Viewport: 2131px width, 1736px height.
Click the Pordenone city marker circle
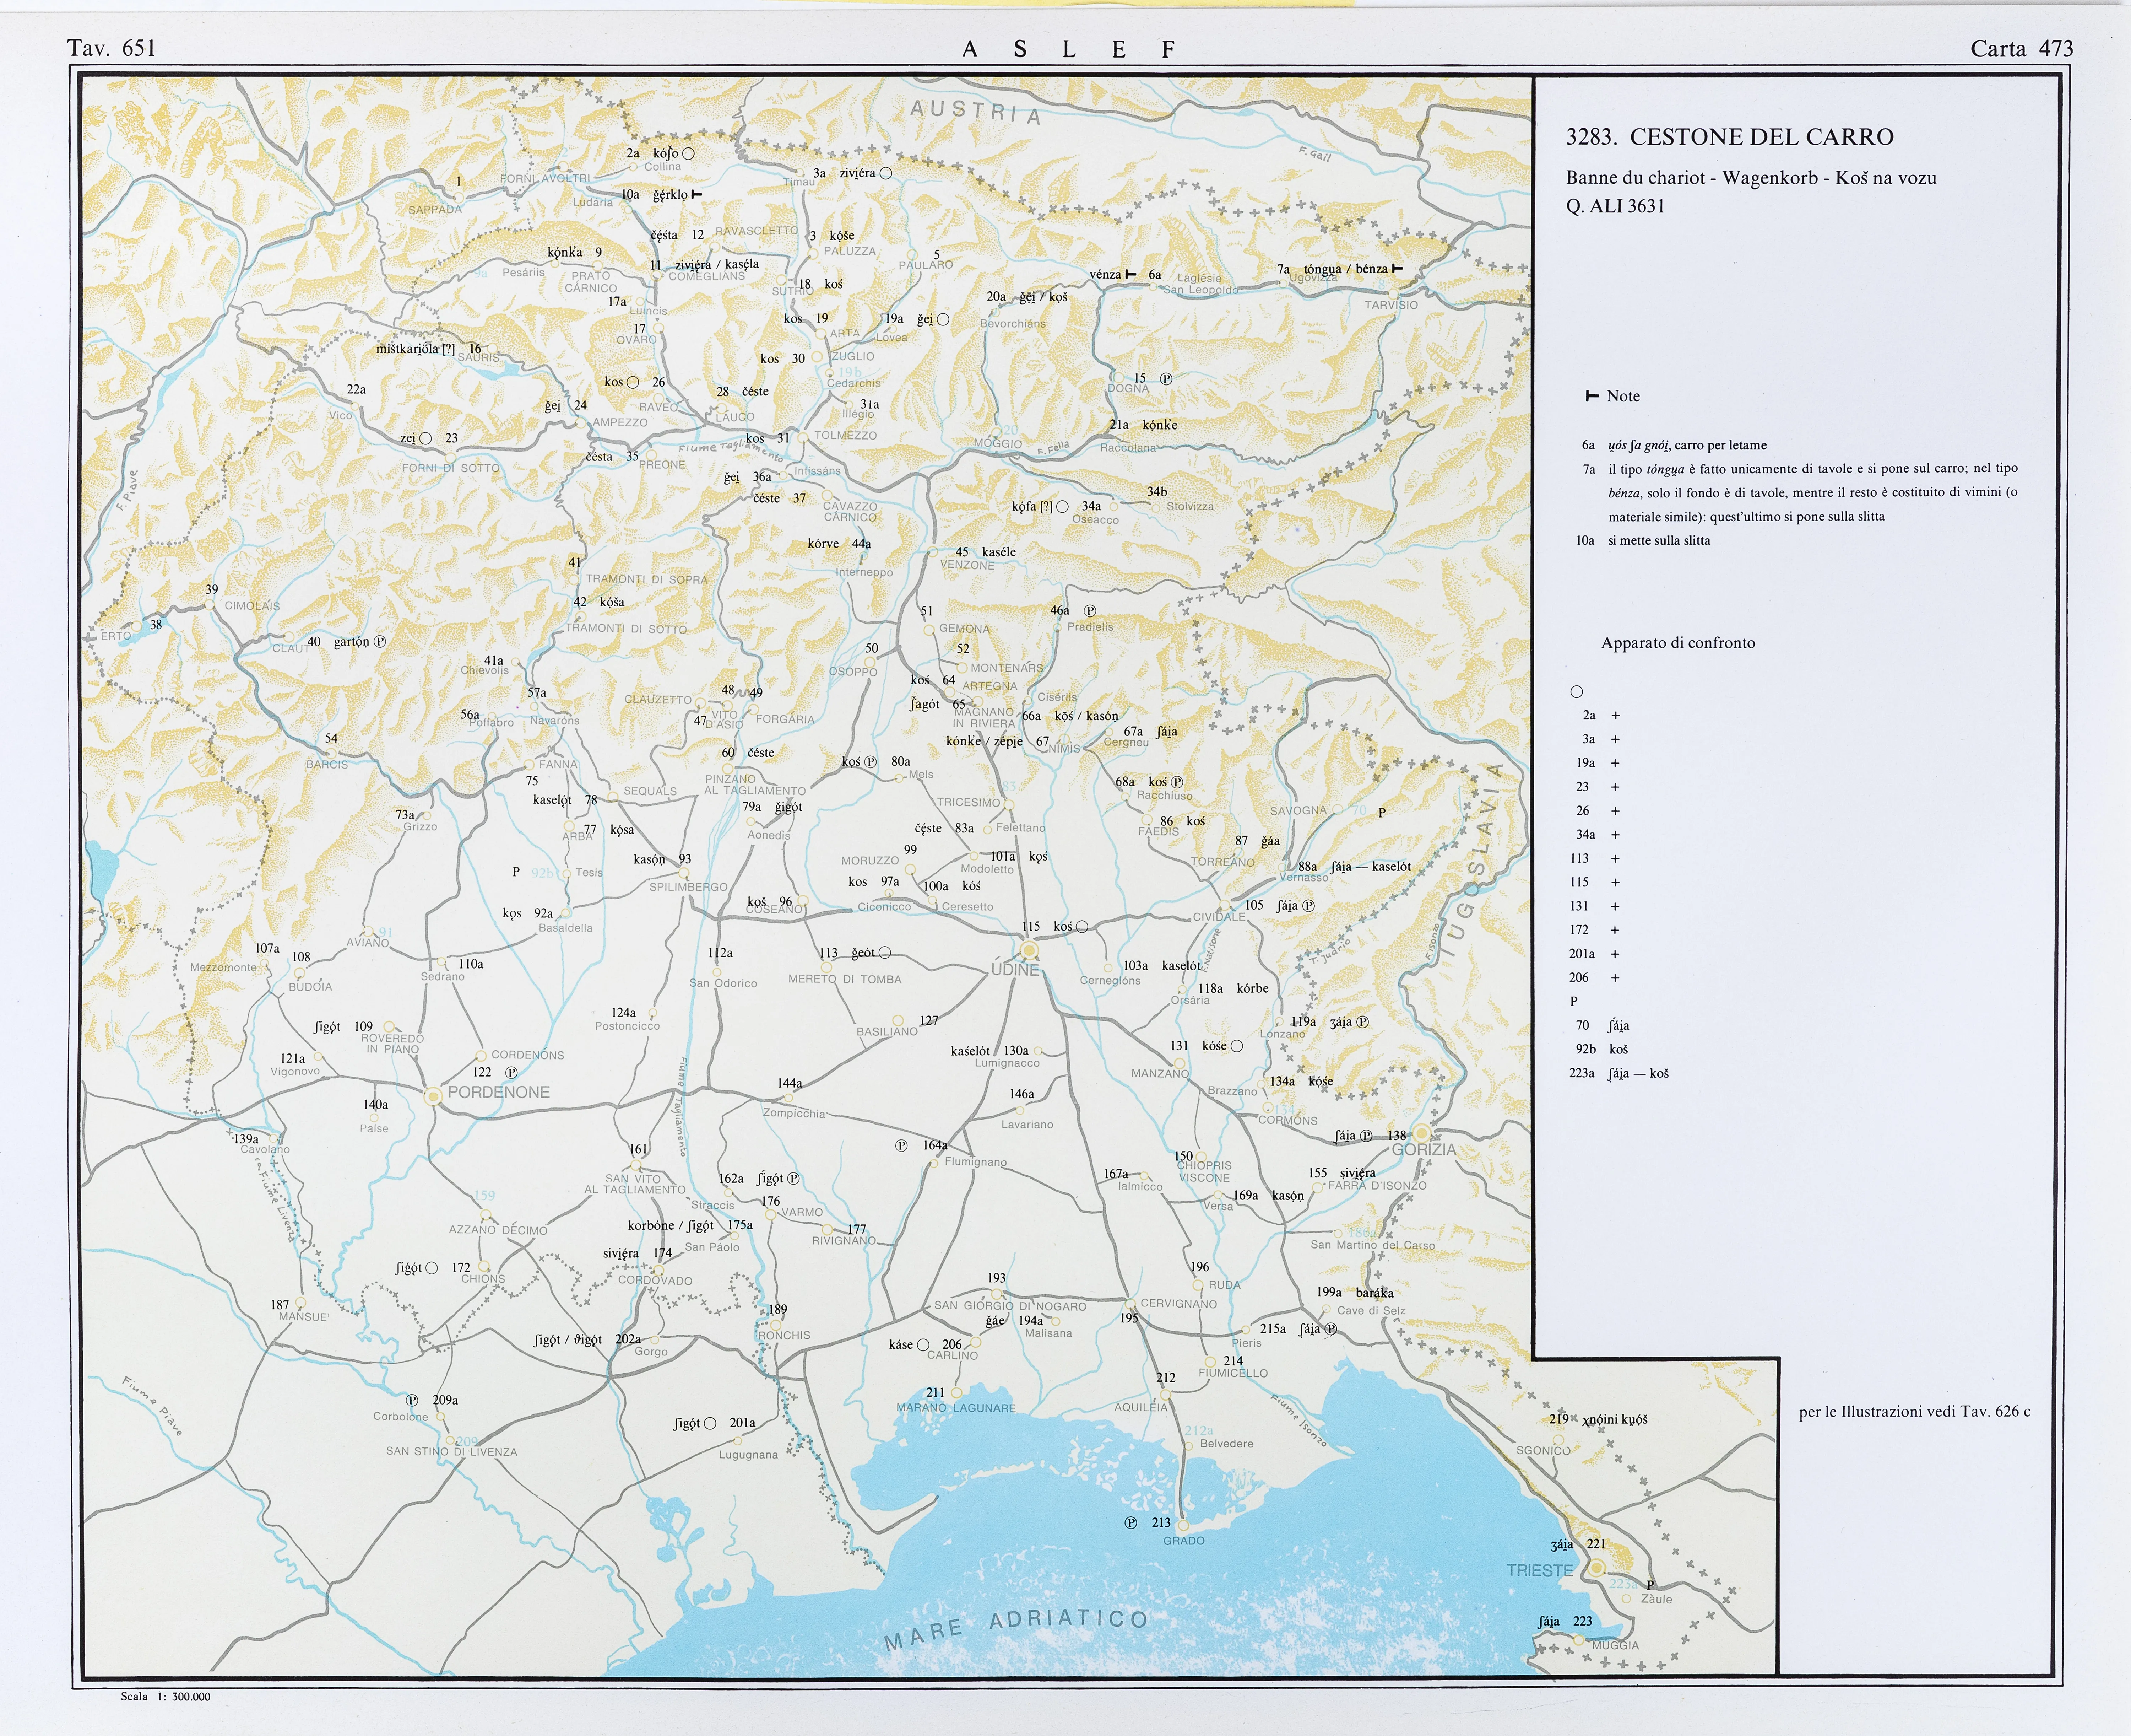(433, 1096)
